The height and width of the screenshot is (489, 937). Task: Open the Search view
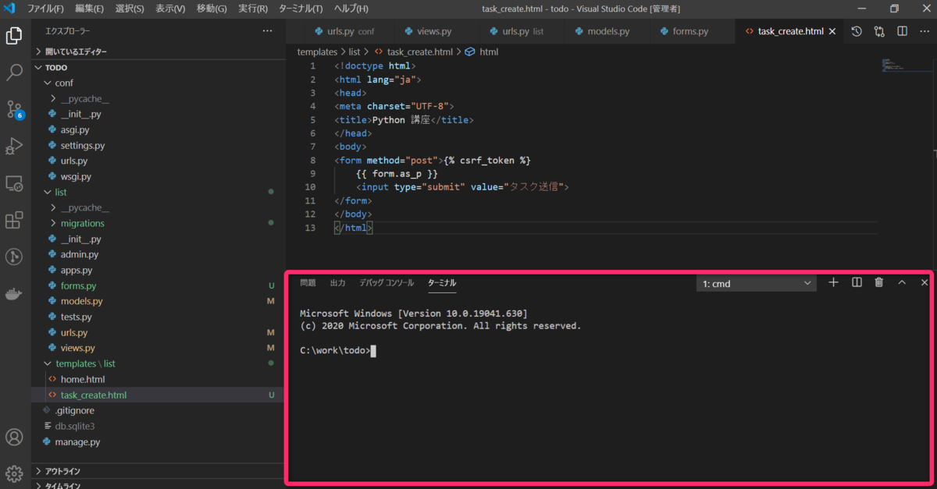(x=14, y=73)
